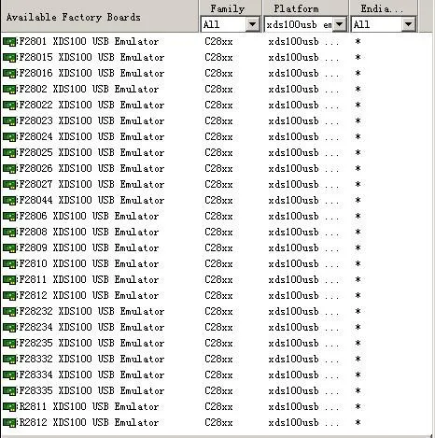Image resolution: width=435 pixels, height=438 pixels.
Task: Select F2810 XDS100 USB Emulator board name
Action: [89, 263]
